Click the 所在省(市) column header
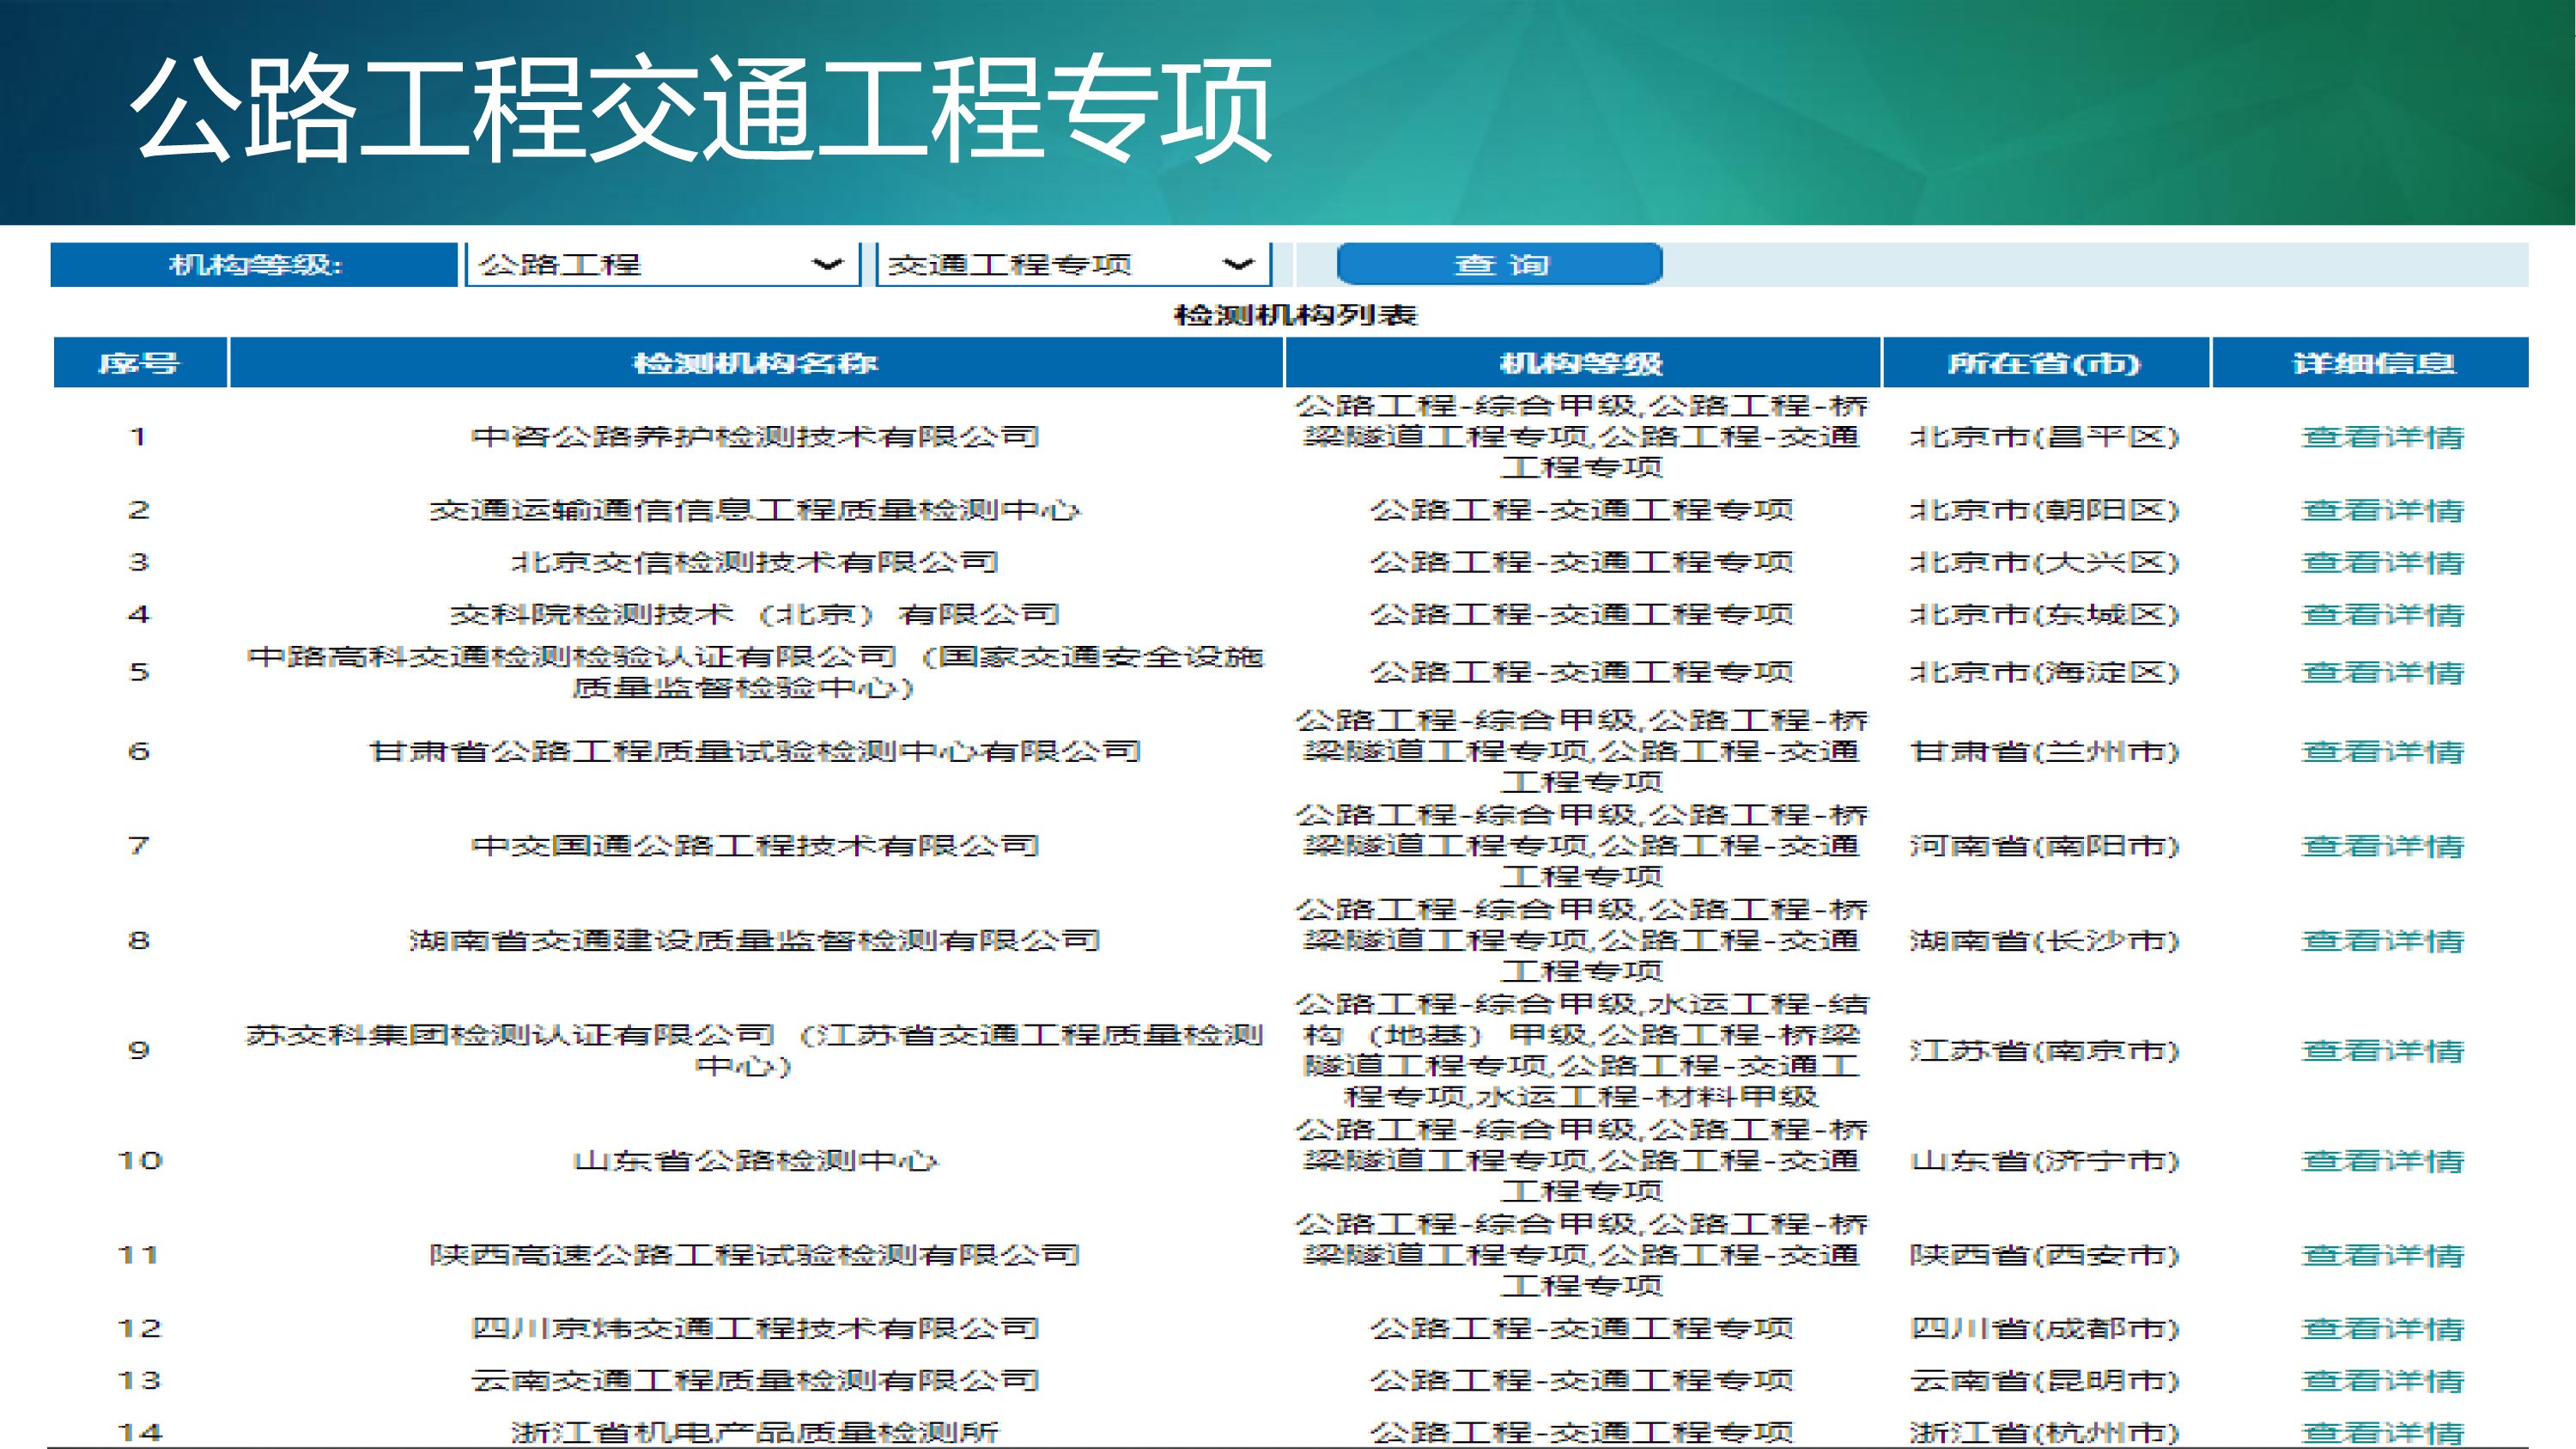 [2045, 362]
